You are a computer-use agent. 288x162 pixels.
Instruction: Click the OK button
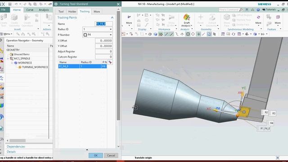click(x=96, y=155)
